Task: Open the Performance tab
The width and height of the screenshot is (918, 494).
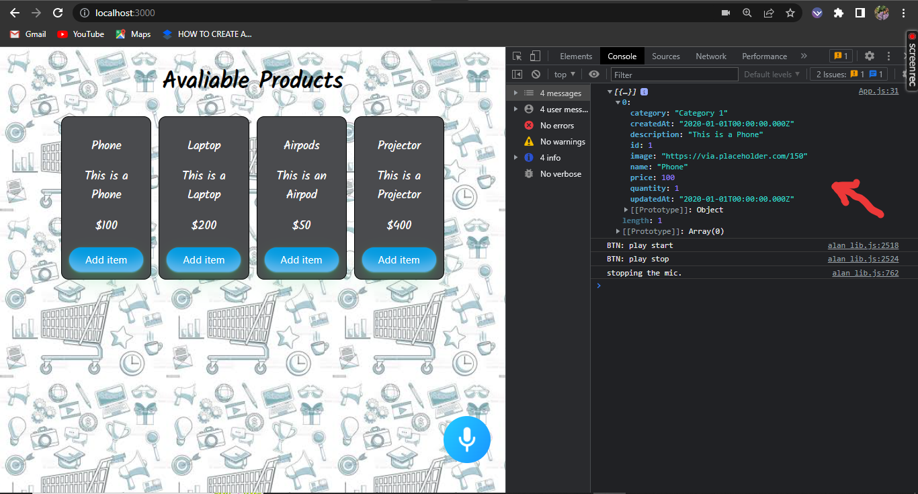Action: 764,56
